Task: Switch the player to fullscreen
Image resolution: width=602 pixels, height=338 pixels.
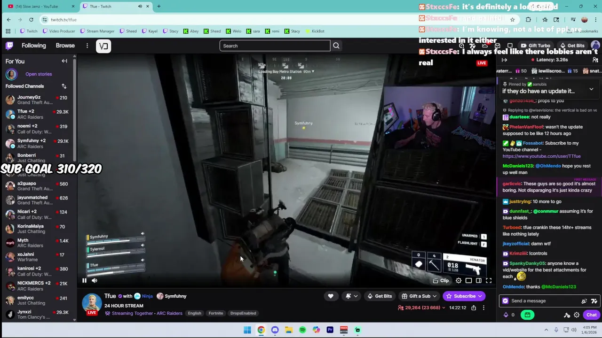Action: tap(489, 281)
